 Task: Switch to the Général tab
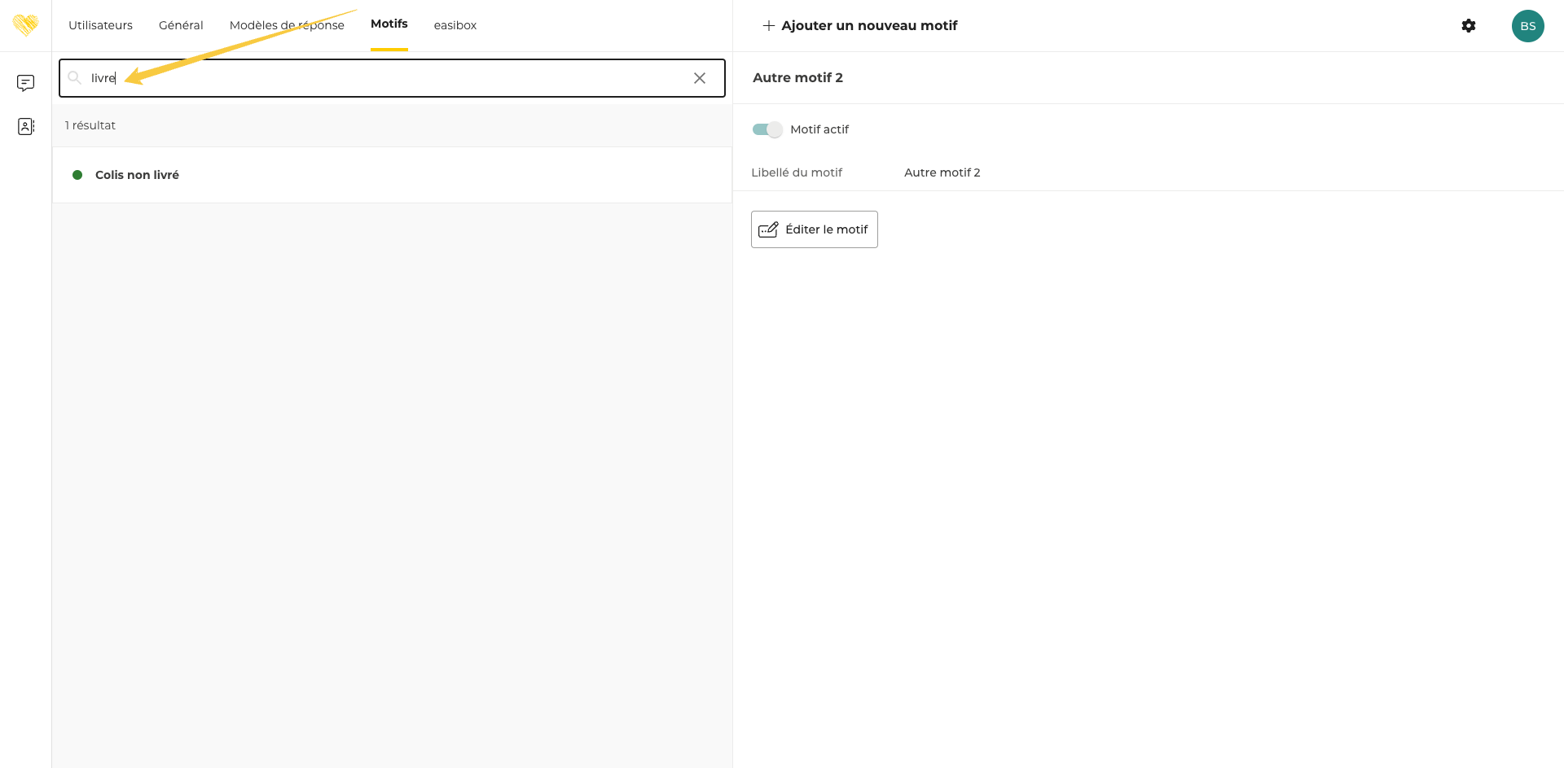[x=181, y=25]
